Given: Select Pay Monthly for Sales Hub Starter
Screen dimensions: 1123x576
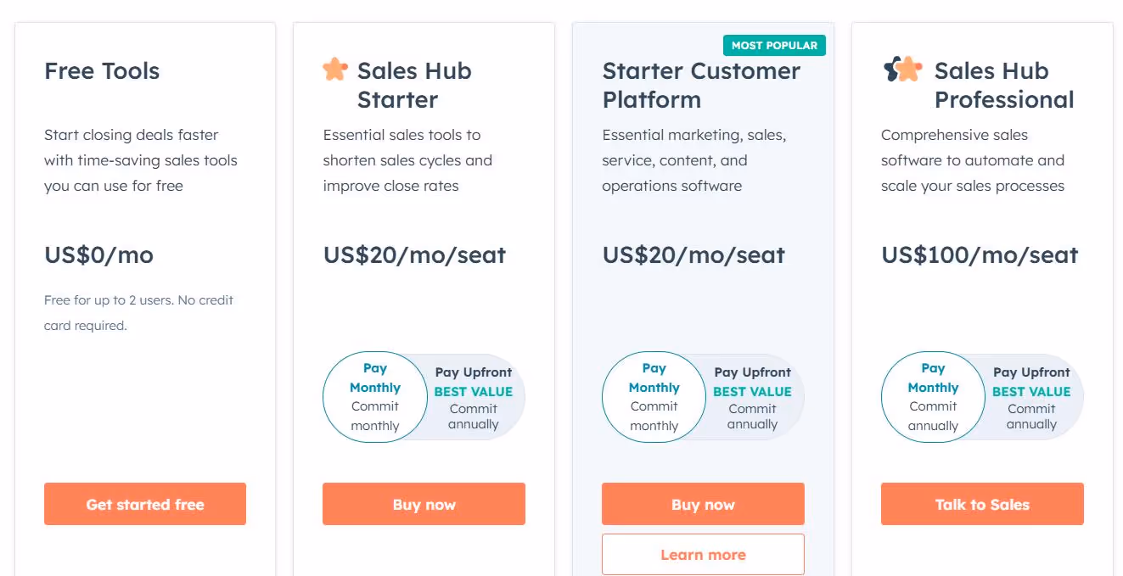Looking at the screenshot, I should (x=374, y=396).
